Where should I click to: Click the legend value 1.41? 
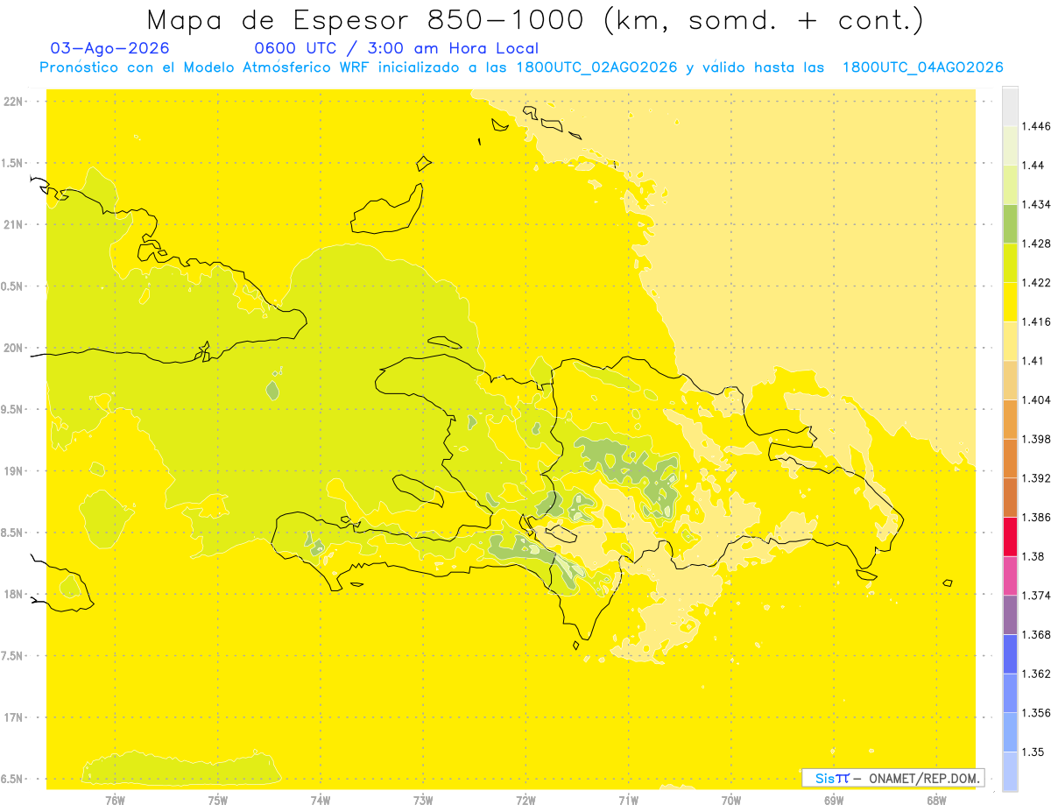pos(1034,360)
